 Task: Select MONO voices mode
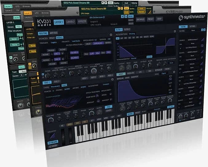60,38
